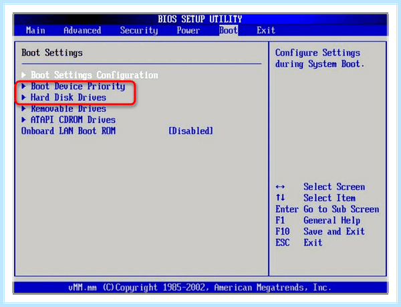This screenshot has height=307, width=401.
Task: Open Hard Disk Drives submenu
Action: pos(68,98)
